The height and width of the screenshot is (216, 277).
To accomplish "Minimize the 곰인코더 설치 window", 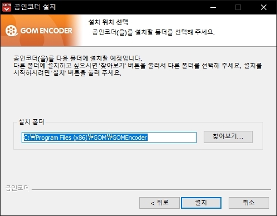I will click(x=213, y=7).
